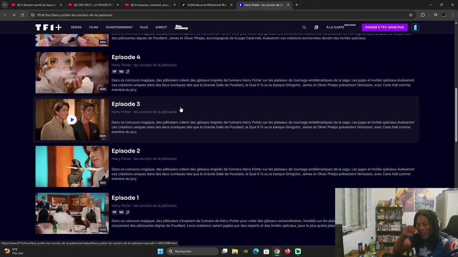The image size is (458, 257).
Task: Click the play button on Episode 3 thumbnail
Action: (72, 120)
